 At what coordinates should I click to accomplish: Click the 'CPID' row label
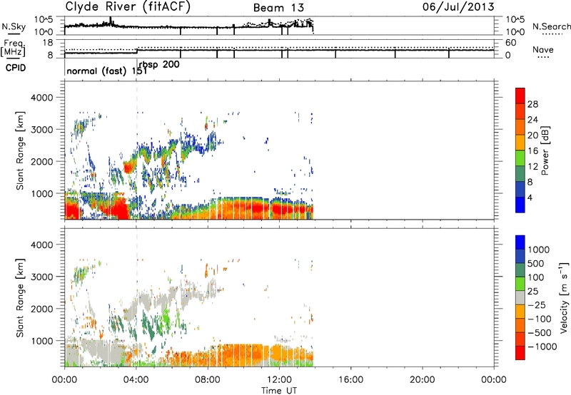pyautogui.click(x=16, y=68)
